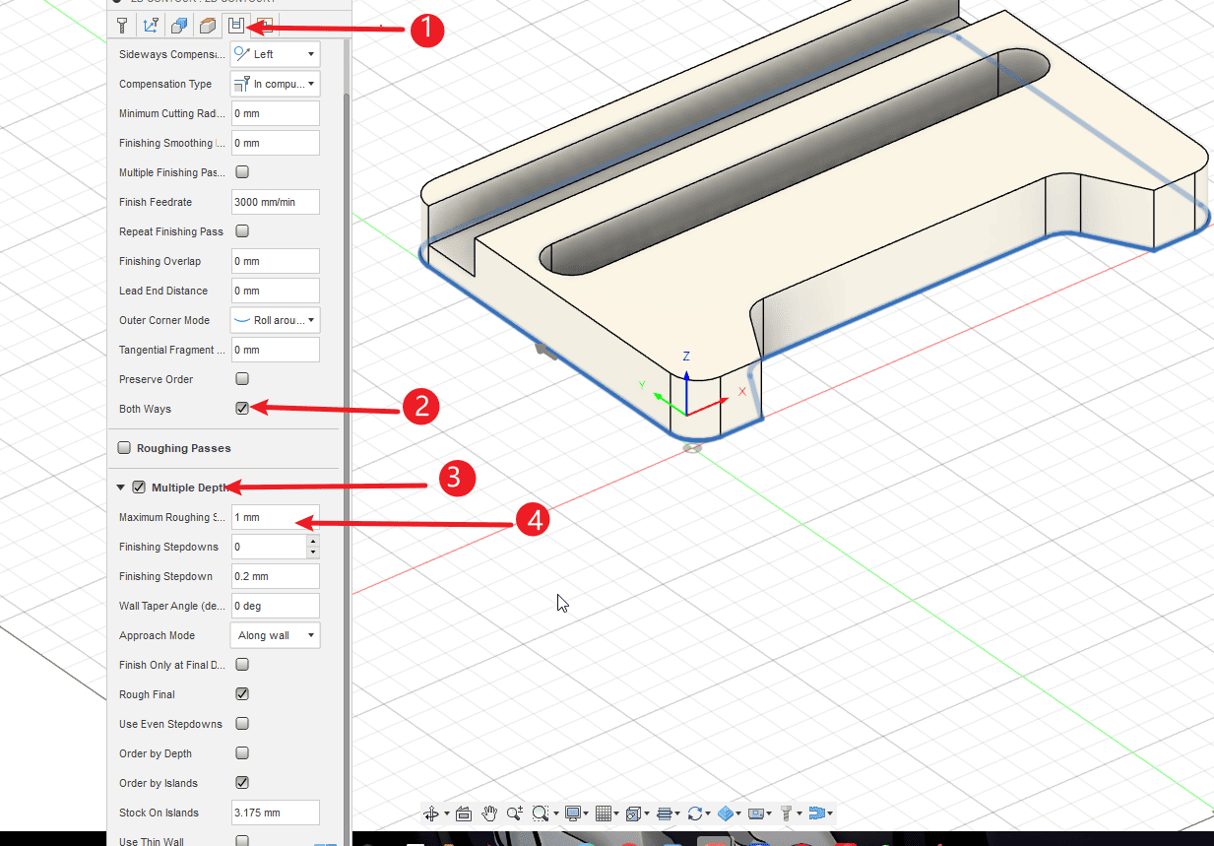Click the Orbit tool icon
Viewport: 1214px width, 846px height.
(430, 813)
